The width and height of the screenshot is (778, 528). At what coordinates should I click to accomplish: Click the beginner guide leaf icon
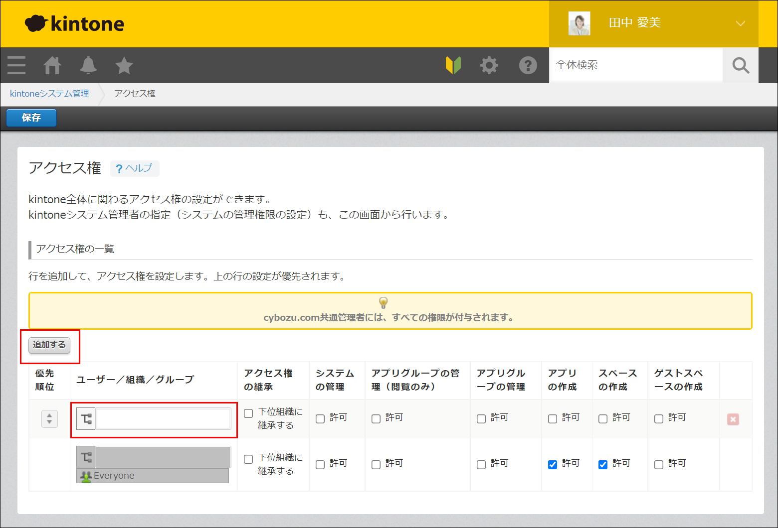tap(453, 65)
